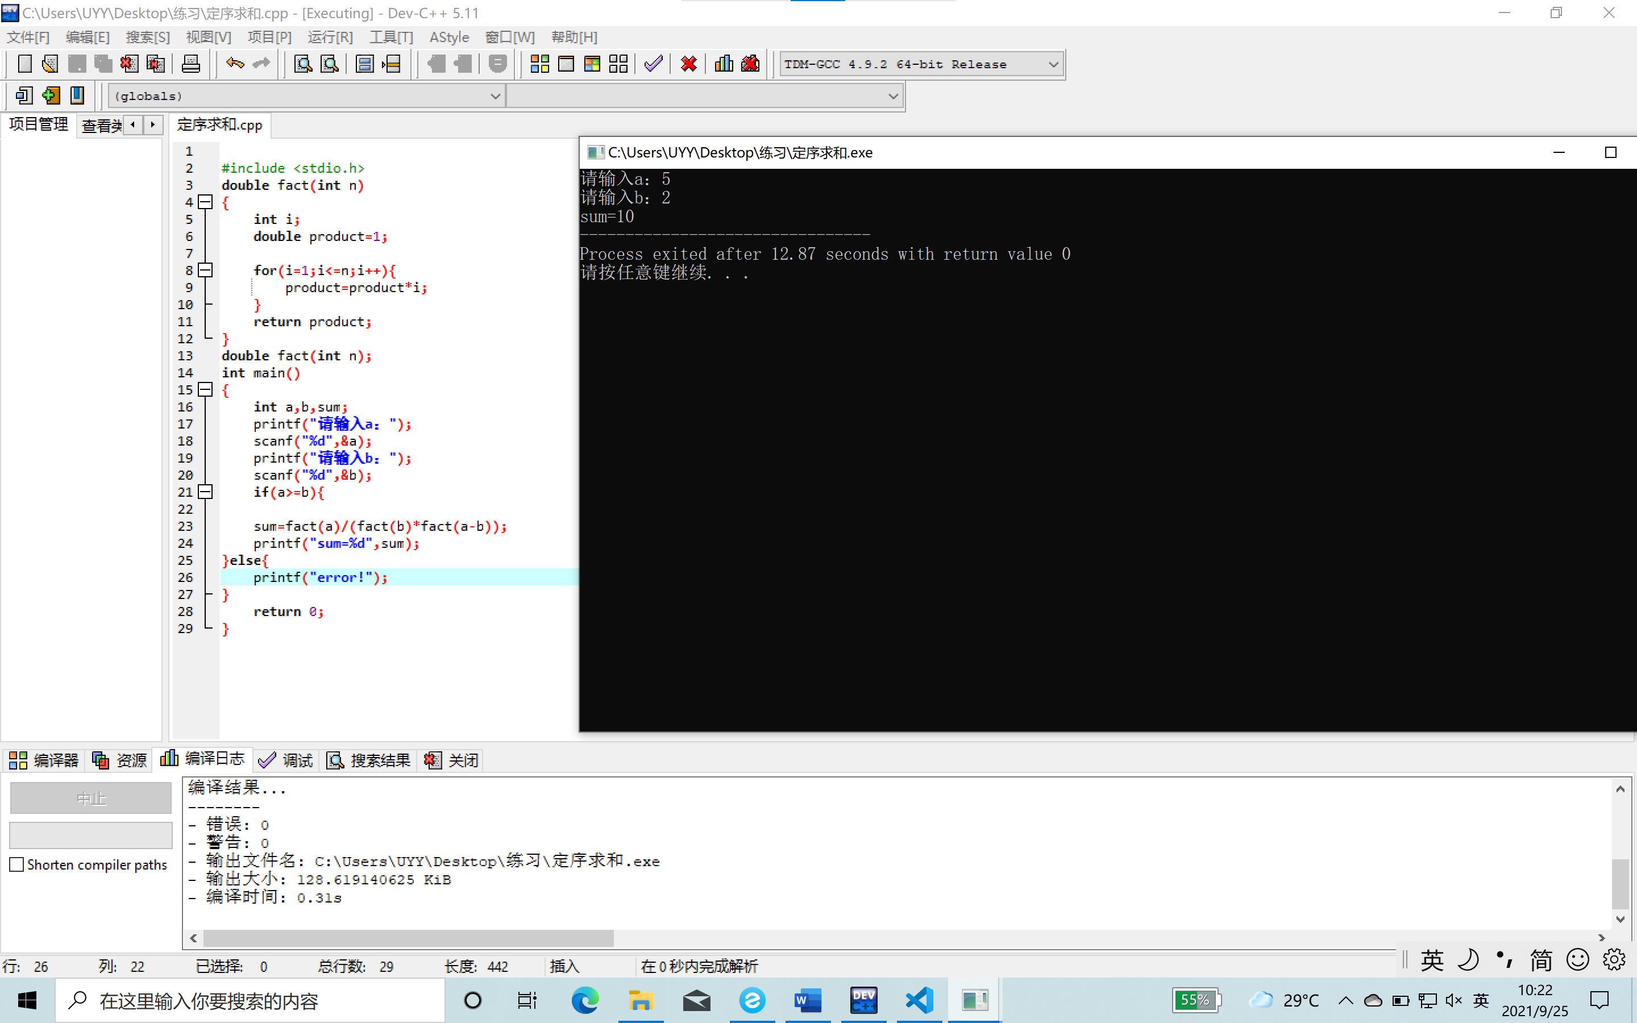
Task: Open Word from the taskbar
Action: [808, 1000]
